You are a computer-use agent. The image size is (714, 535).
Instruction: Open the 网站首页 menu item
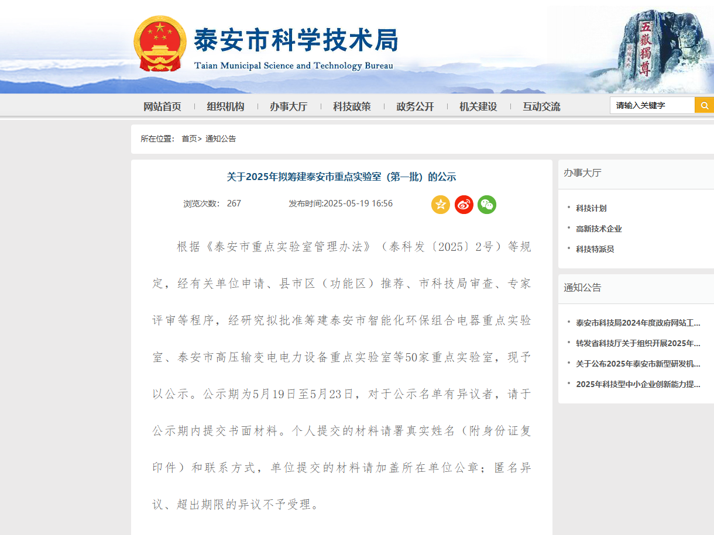tap(162, 106)
